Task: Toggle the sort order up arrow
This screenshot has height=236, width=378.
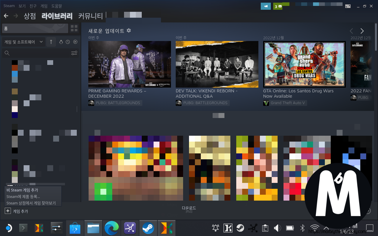Action: tap(51, 42)
